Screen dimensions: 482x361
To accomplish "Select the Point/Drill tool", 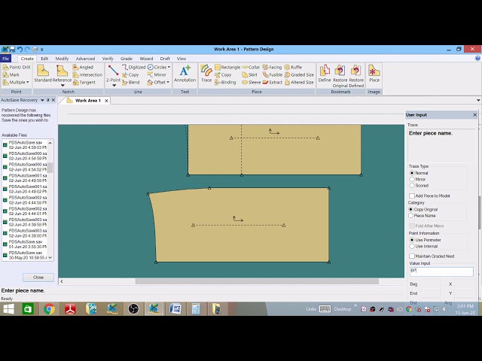I will 17,67.
